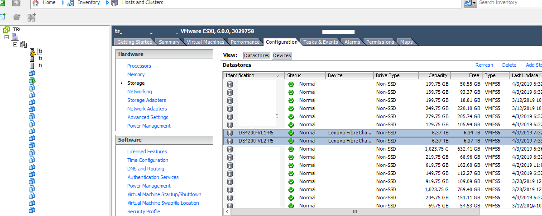
Task: Toggle view to Devices
Action: pyautogui.click(x=282, y=55)
